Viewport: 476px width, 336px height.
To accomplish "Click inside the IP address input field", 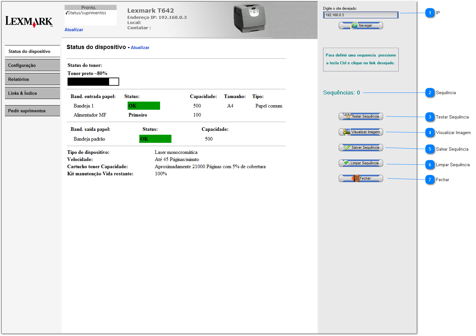I will pos(361,15).
